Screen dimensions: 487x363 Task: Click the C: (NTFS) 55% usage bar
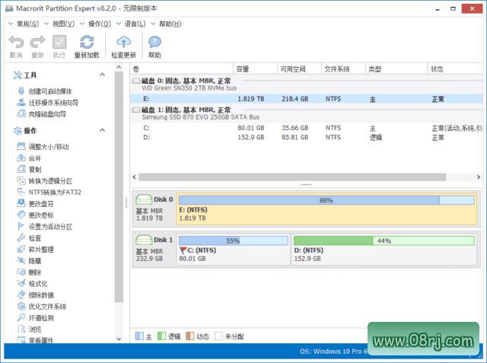234,240
